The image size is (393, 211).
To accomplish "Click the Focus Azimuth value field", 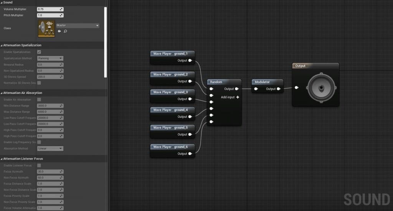I will coord(50,171).
